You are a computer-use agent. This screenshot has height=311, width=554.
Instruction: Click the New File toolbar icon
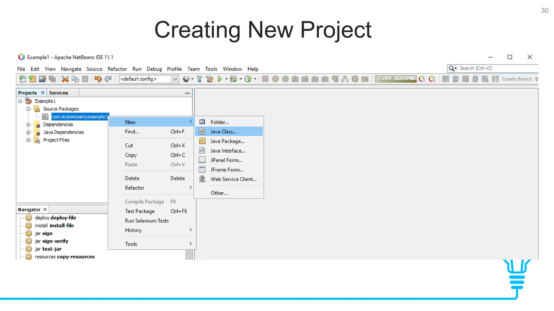coord(23,79)
